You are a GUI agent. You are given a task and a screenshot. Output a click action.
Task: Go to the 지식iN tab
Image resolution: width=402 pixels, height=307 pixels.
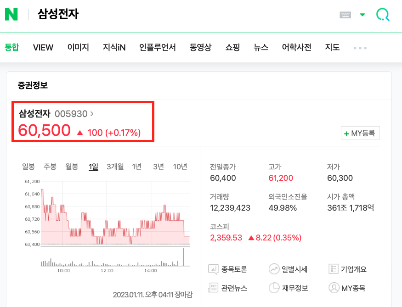point(114,47)
